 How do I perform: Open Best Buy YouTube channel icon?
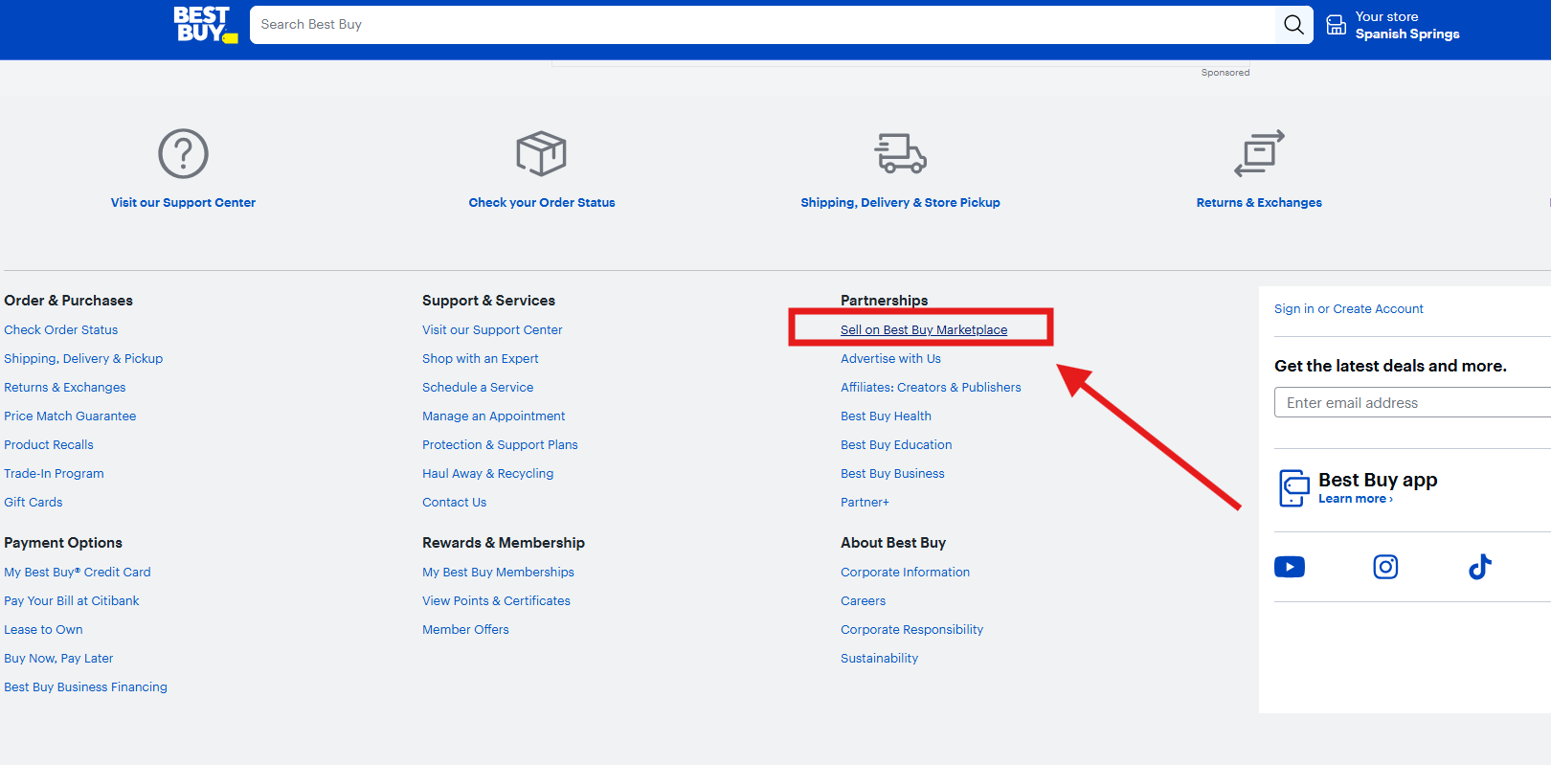[x=1290, y=567]
